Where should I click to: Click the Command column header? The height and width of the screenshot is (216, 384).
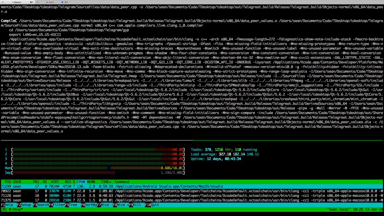pos(122,182)
